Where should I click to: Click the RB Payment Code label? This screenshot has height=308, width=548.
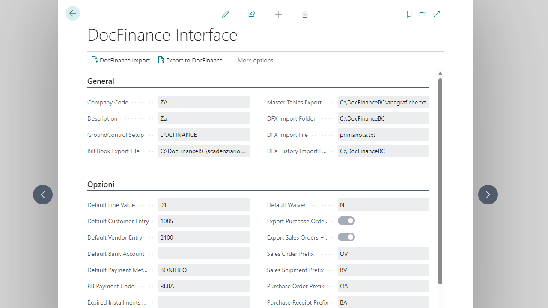[x=111, y=286]
